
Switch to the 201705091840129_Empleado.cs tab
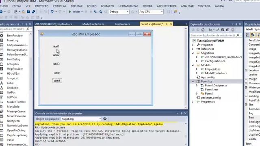(x=53, y=24)
